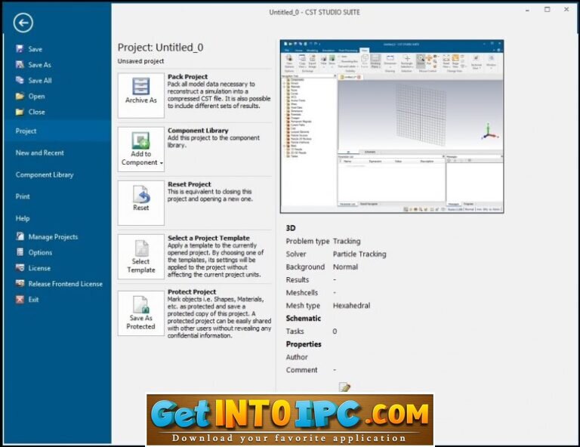Click the Save As icon
The image size is (580, 447).
20,65
